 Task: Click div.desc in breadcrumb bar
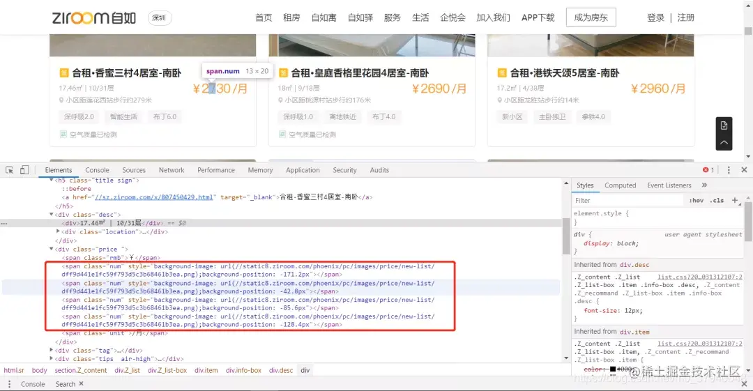(281, 370)
